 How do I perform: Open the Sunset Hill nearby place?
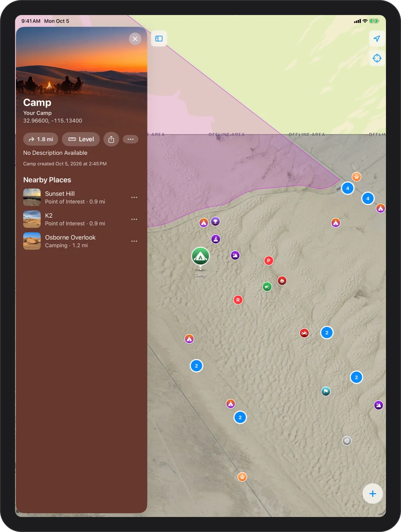tap(81, 197)
